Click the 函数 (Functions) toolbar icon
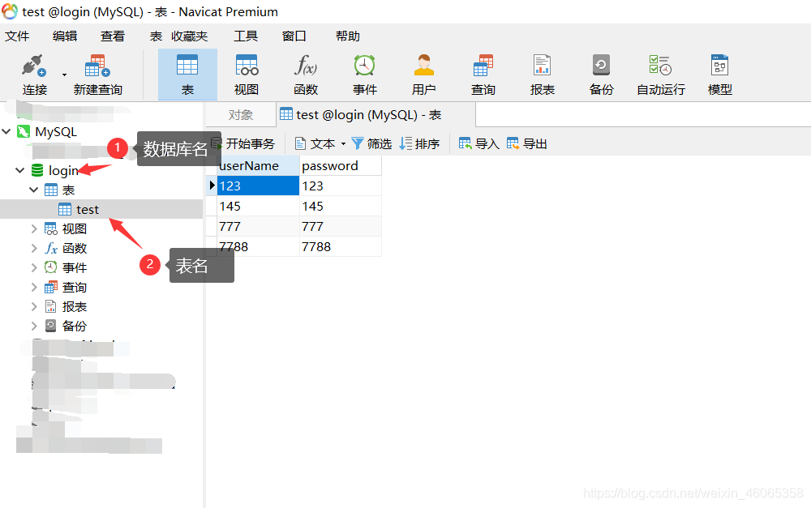Screen dimensions: 811x508 pos(305,73)
